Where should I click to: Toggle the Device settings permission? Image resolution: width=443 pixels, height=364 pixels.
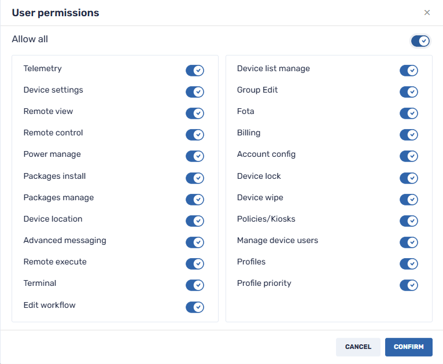click(195, 92)
